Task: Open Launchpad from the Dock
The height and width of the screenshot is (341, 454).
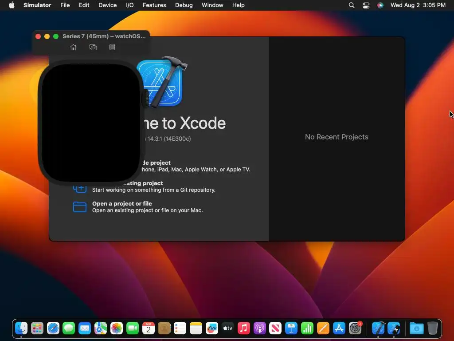Action: (37, 328)
